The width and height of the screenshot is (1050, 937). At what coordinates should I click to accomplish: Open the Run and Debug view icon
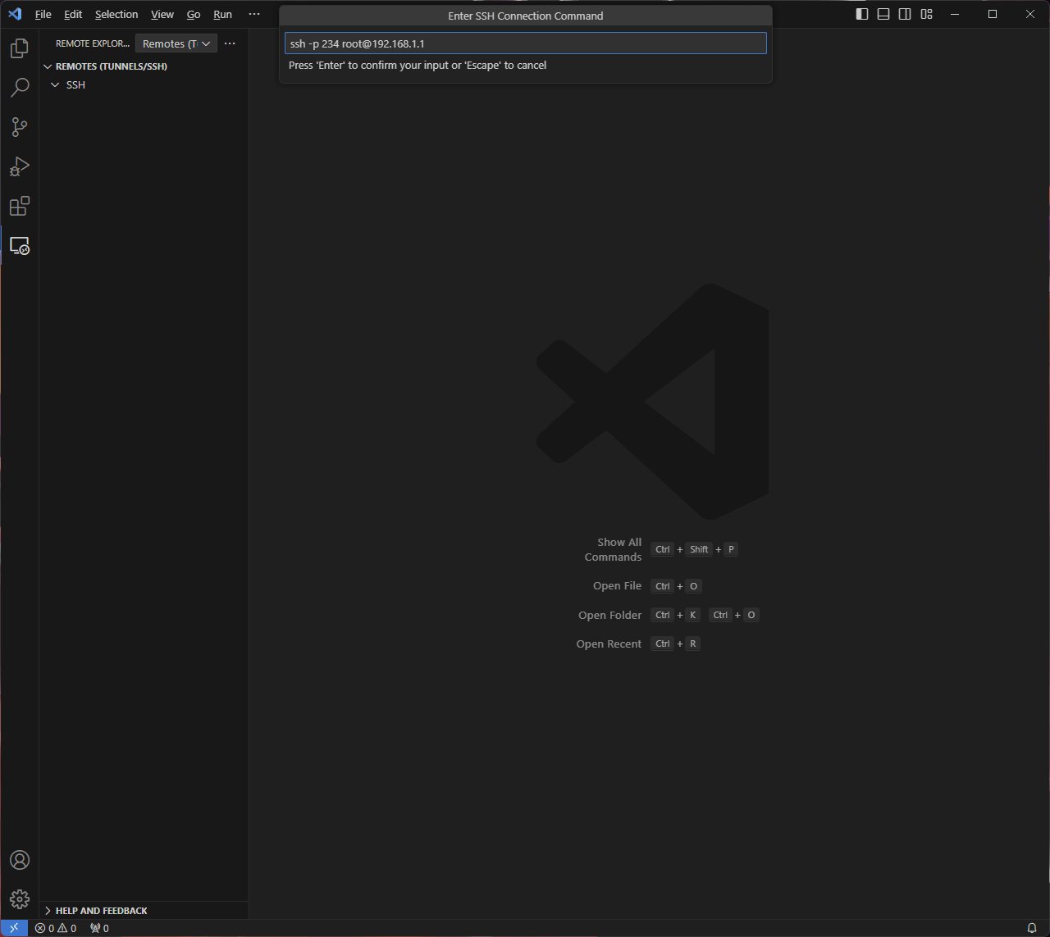coord(20,166)
